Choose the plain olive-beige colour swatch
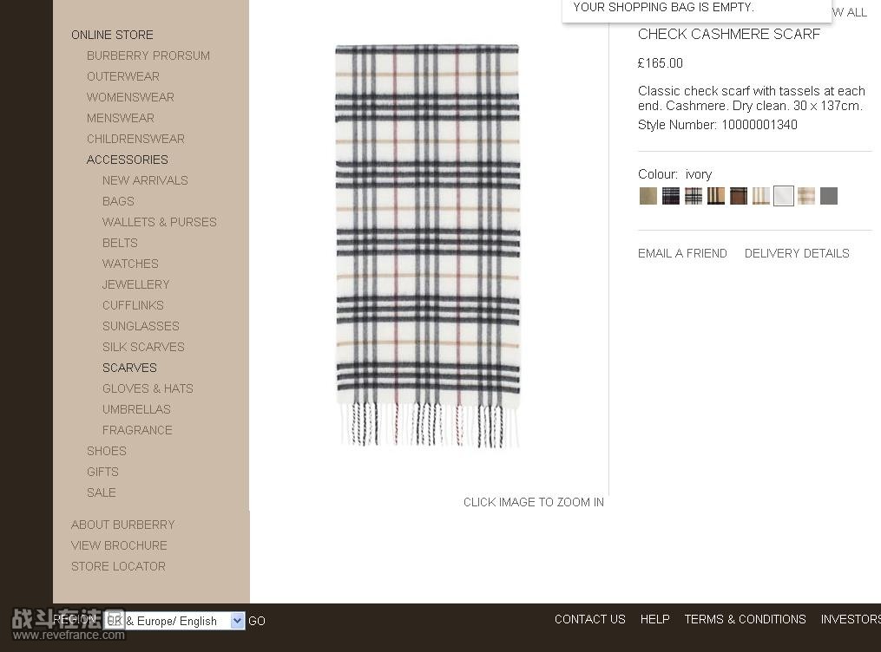Image resolution: width=881 pixels, height=652 pixels. [648, 196]
